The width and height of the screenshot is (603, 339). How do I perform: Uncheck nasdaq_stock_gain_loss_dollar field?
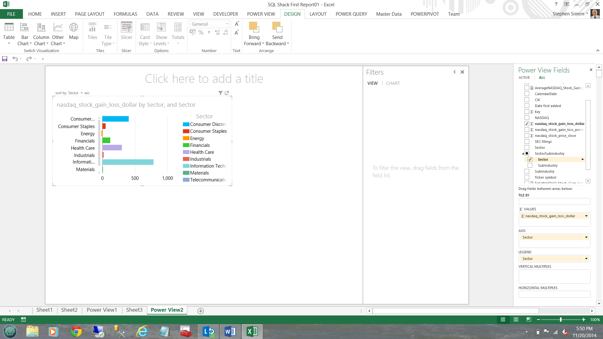(x=527, y=124)
